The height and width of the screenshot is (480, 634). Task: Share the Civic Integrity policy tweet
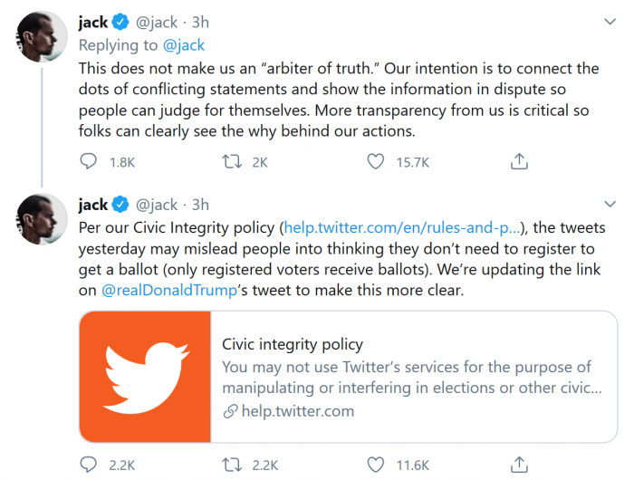519,465
